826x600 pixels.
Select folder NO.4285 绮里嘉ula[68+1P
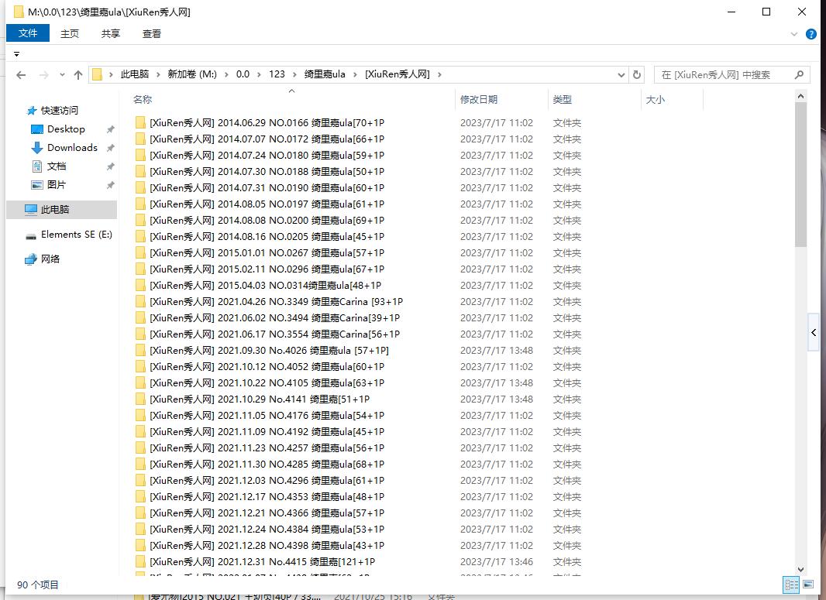pos(267,465)
